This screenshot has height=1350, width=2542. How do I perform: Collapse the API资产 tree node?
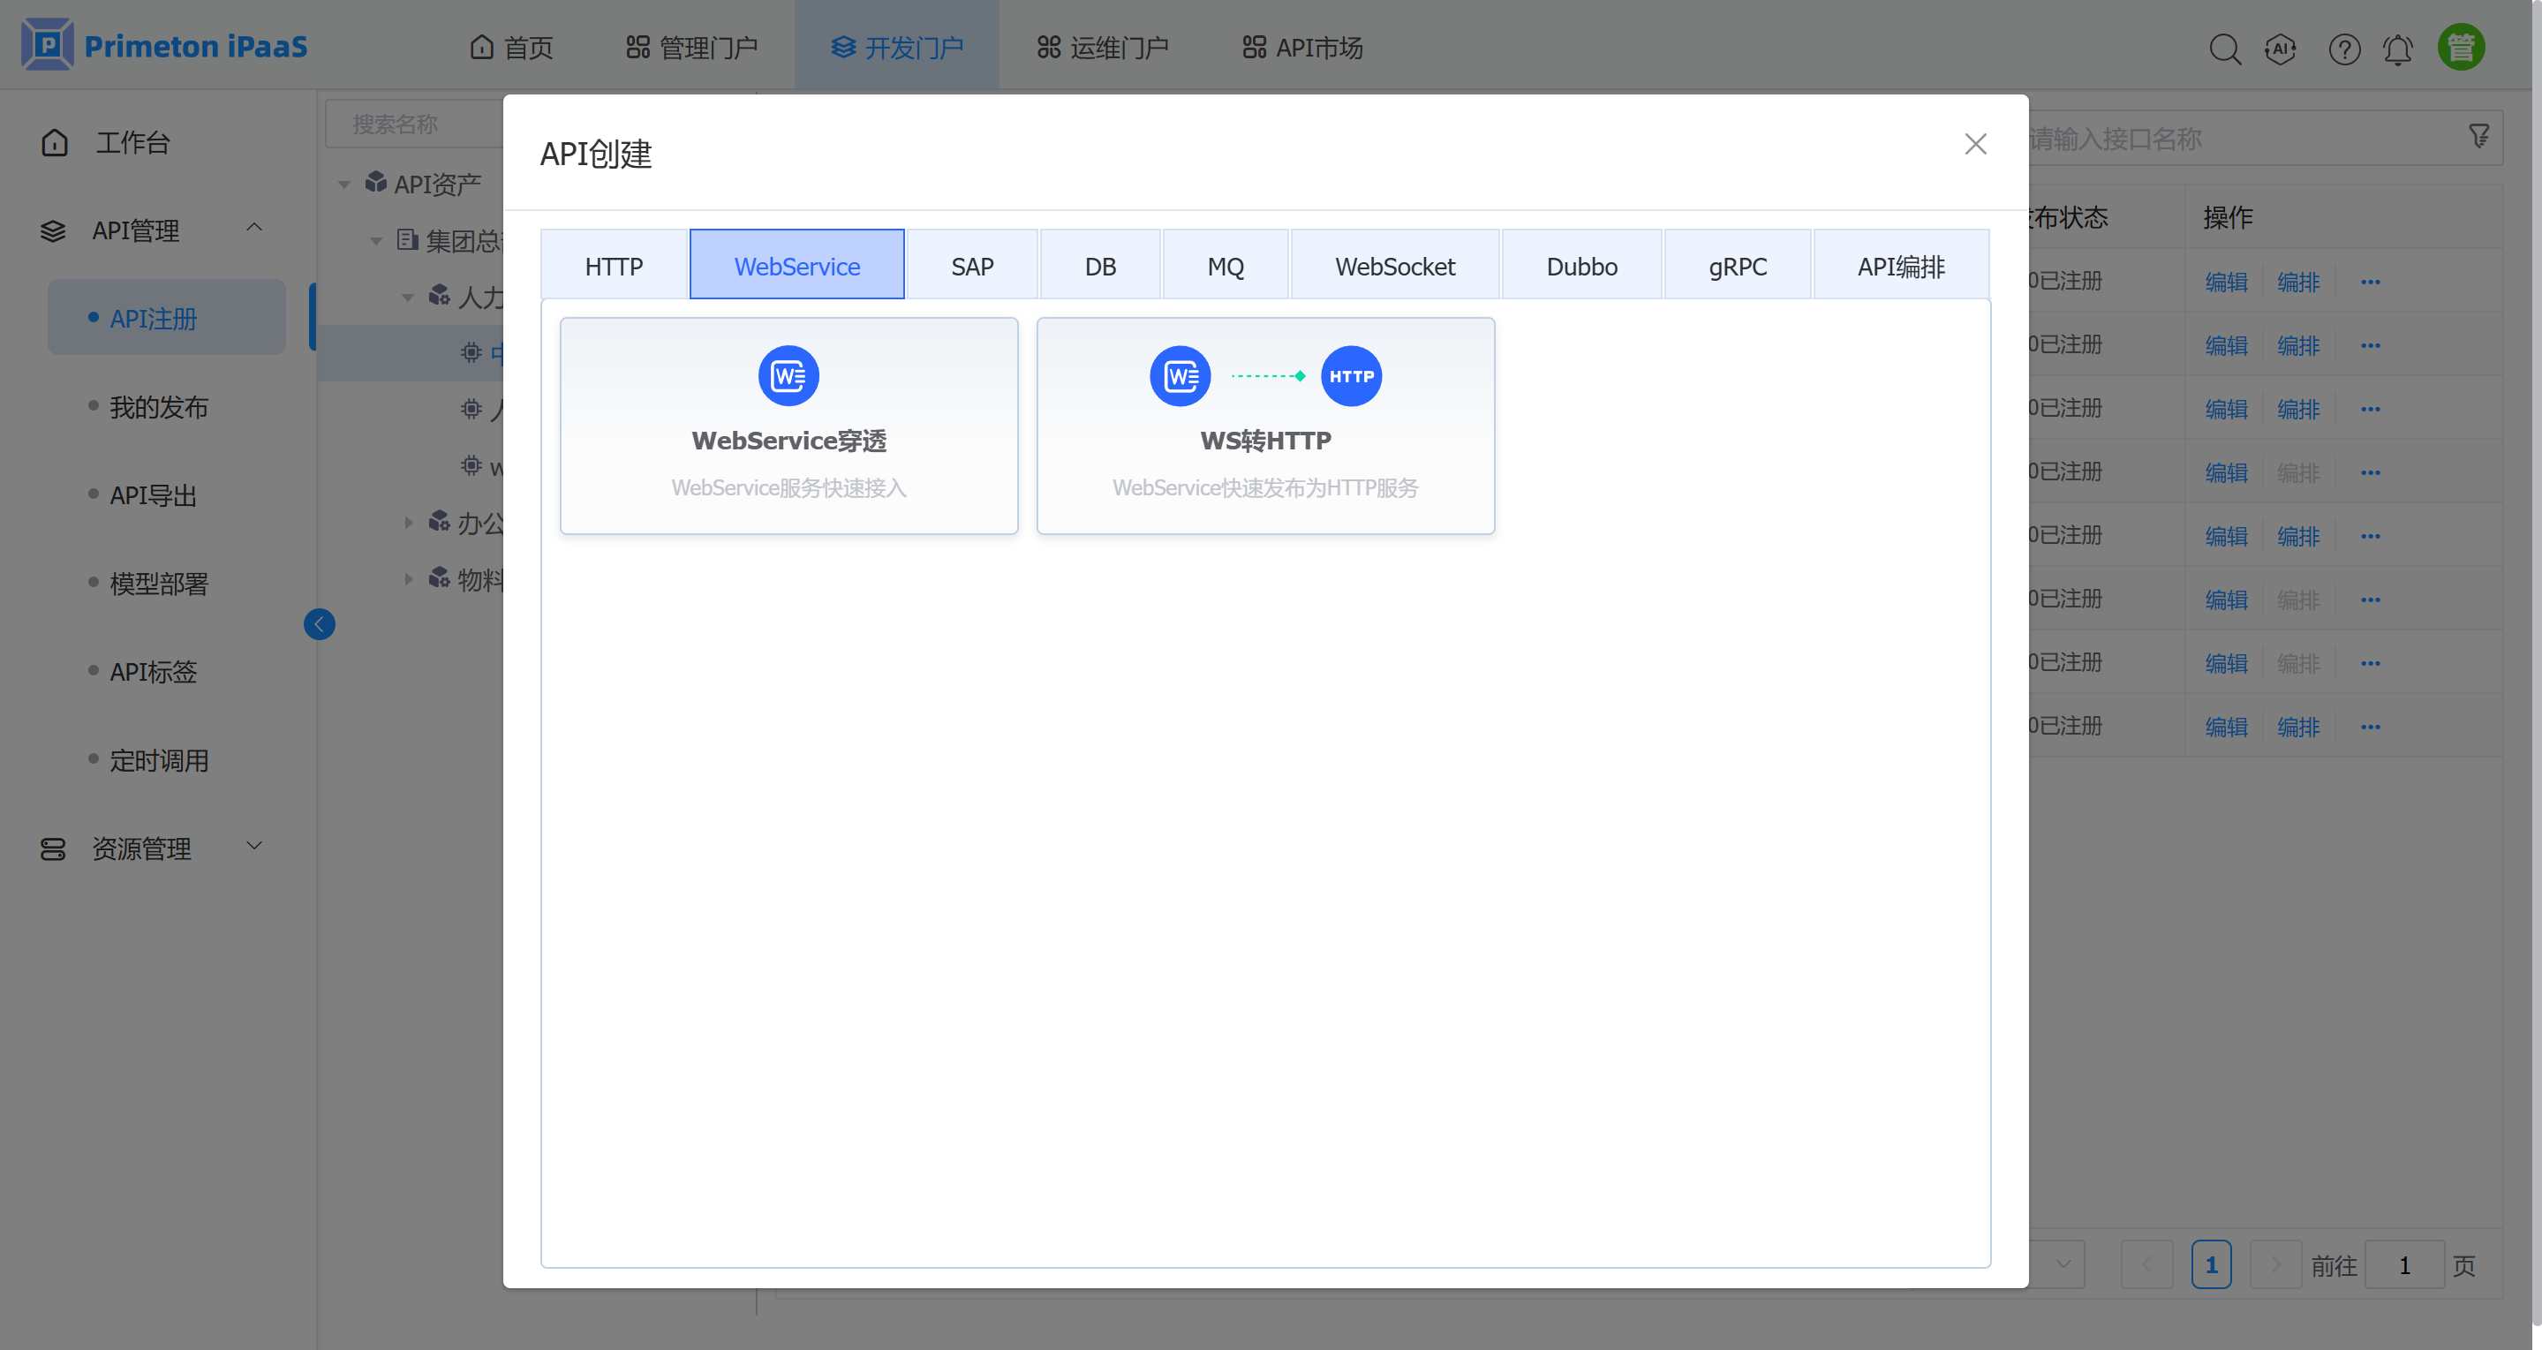click(x=344, y=185)
